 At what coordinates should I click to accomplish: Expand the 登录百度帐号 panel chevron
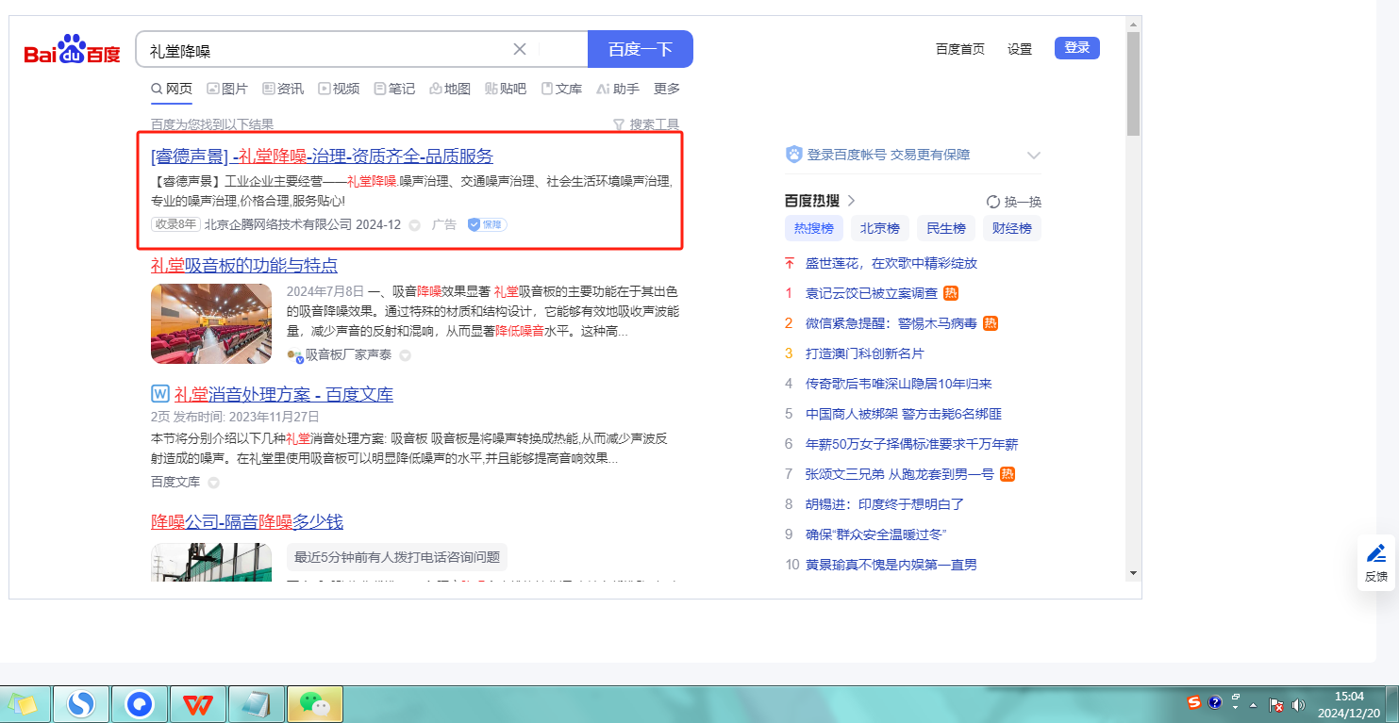tap(1033, 156)
